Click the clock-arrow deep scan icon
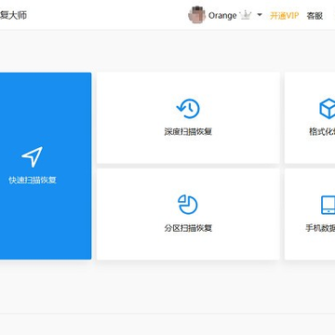The height and width of the screenshot is (335, 335). pyautogui.click(x=188, y=109)
